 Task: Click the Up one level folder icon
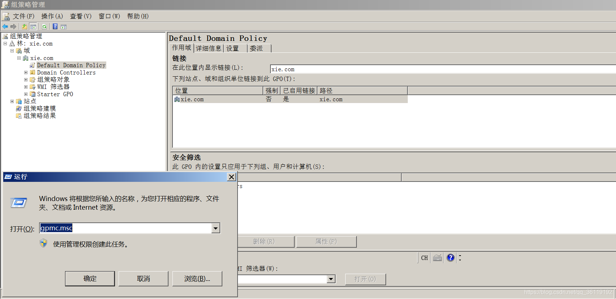pyautogui.click(x=25, y=26)
